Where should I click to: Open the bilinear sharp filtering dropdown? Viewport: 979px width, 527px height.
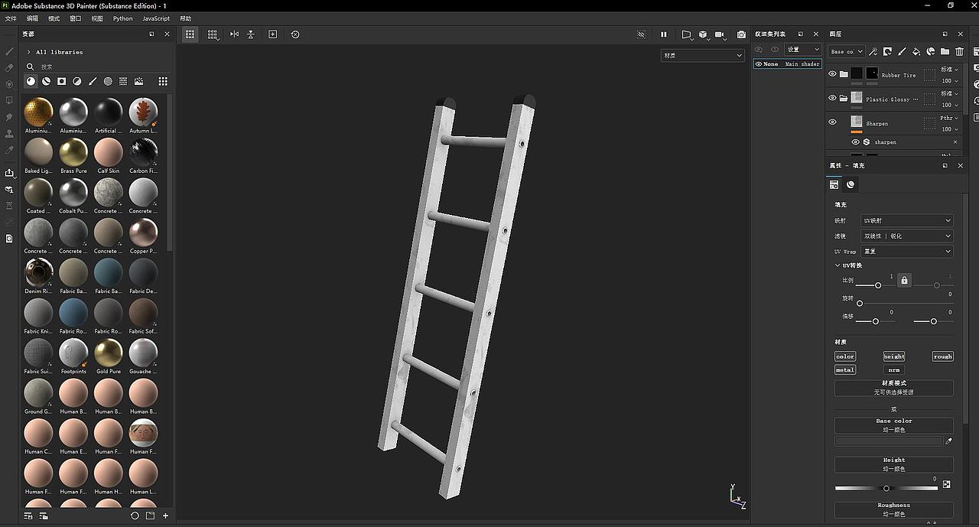(907, 236)
